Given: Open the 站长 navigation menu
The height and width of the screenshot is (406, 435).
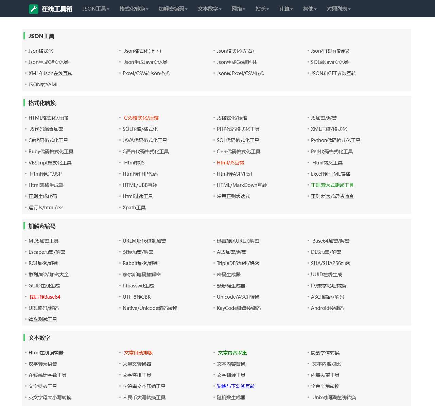Looking at the screenshot, I should pos(262,9).
